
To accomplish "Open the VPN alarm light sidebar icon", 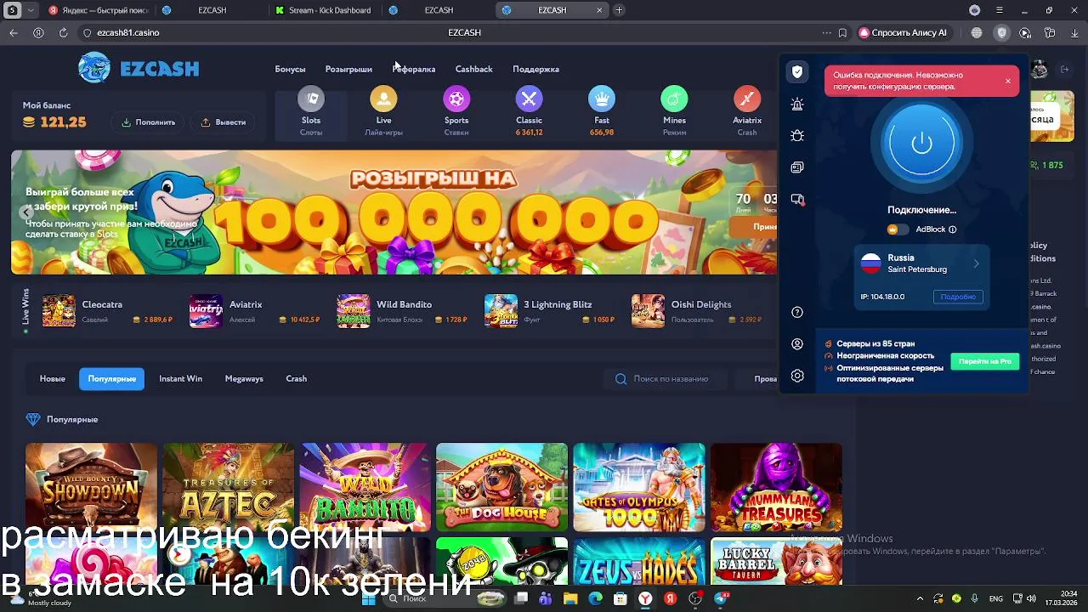I will 797,104.
